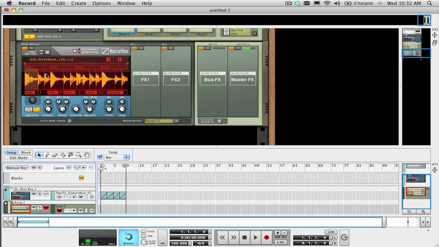Viewport: 439px width, 247px height.
Task: Toggle the FX2 ON button
Action: (x=165, y=48)
